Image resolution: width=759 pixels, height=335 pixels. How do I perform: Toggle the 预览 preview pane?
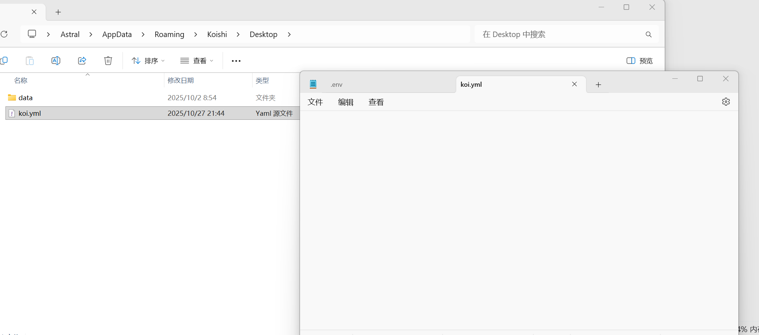[639, 61]
